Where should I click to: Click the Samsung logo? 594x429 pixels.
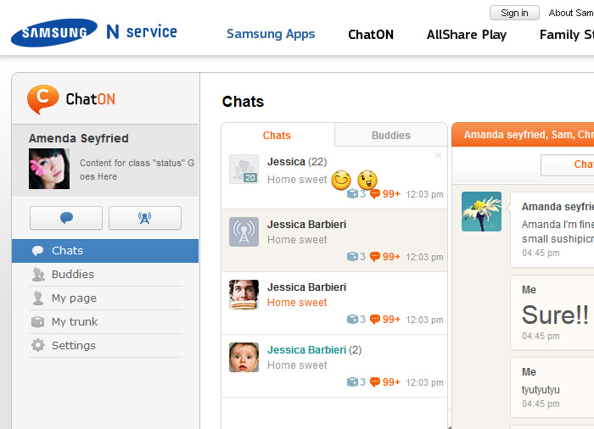pos(54,32)
